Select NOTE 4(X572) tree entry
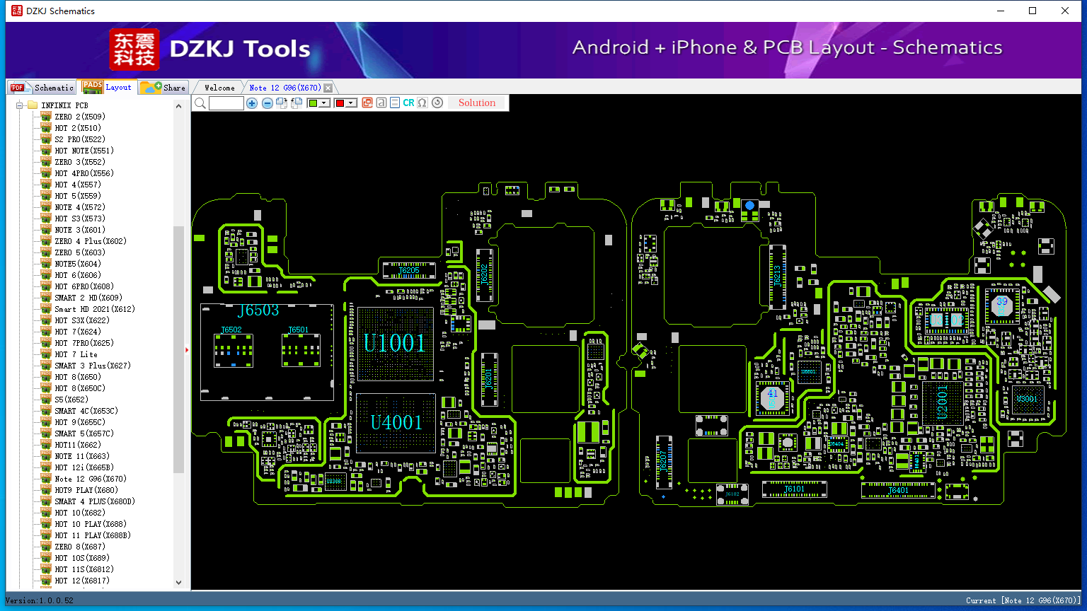This screenshot has height=611, width=1087. coord(80,207)
